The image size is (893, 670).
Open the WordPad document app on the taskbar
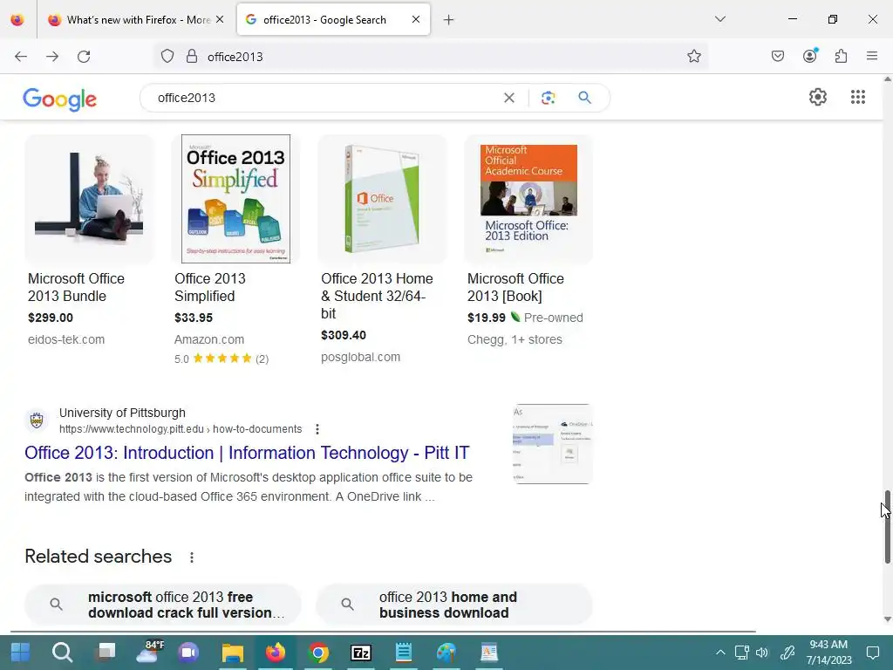(x=489, y=653)
